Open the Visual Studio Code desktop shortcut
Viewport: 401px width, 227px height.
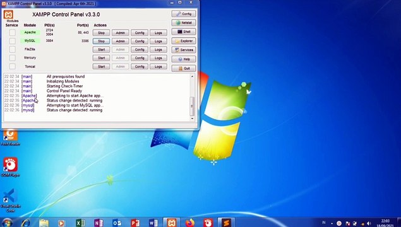(x=10, y=201)
